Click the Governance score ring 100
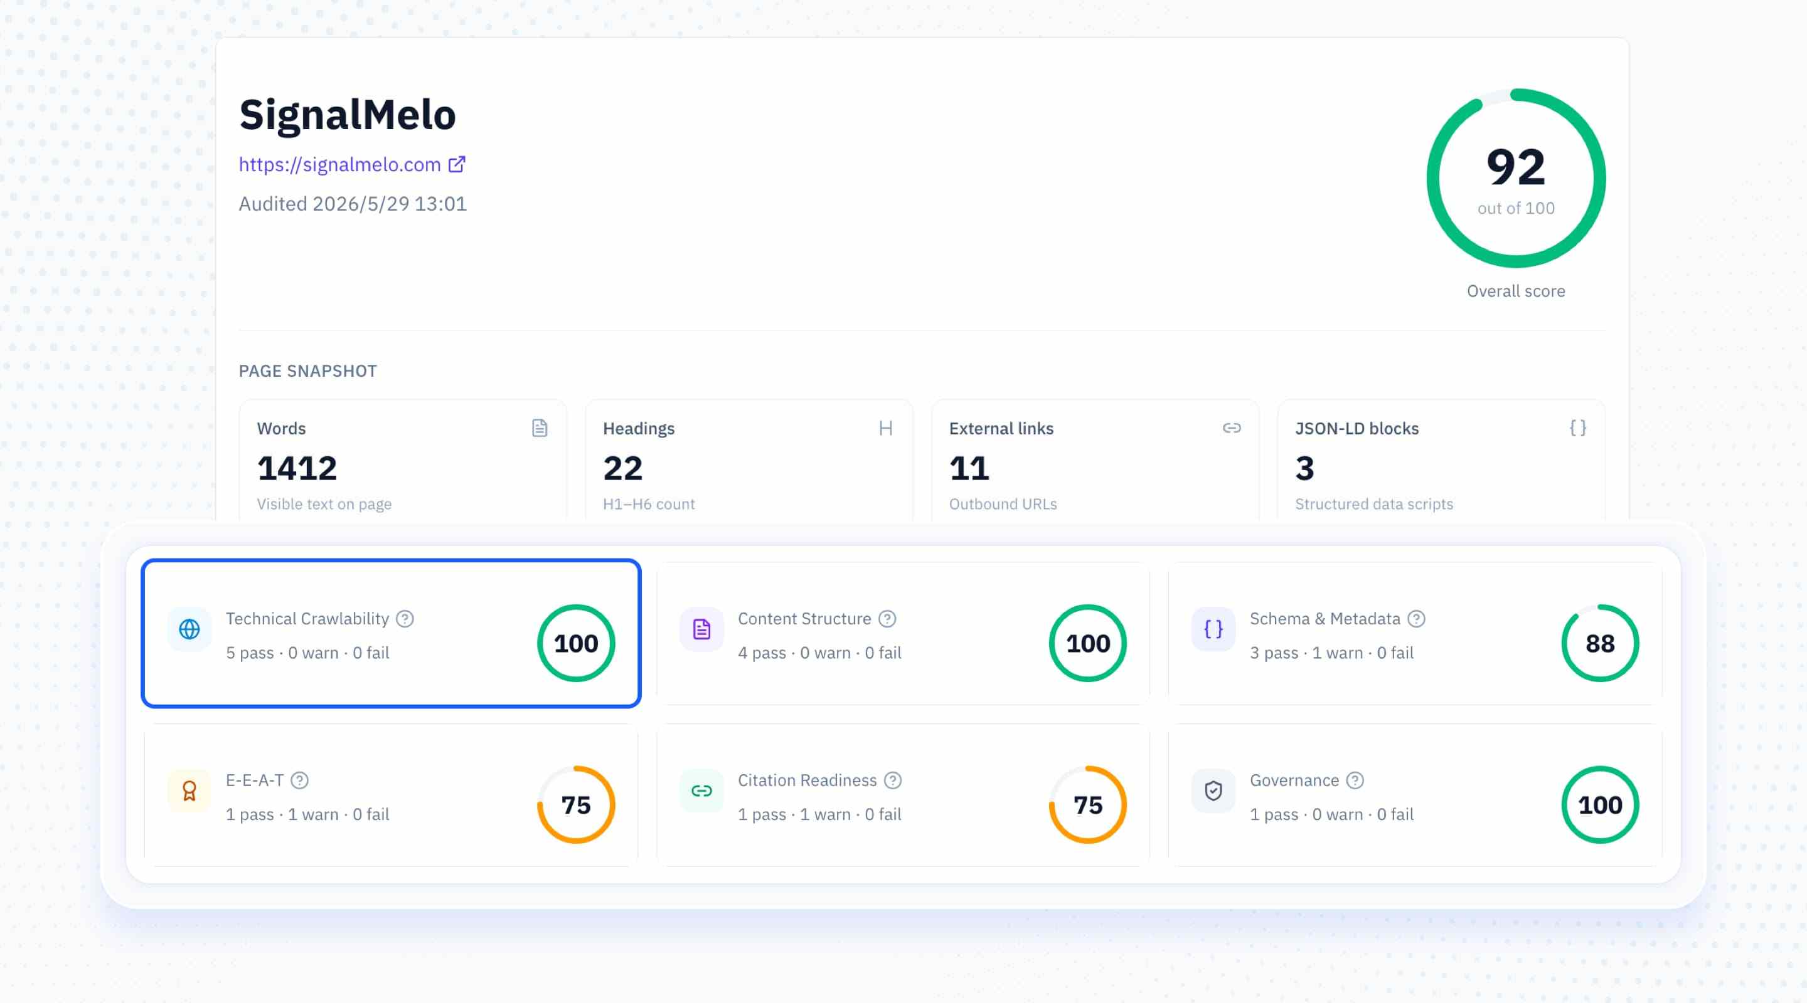This screenshot has height=1003, width=1807. 1600,805
